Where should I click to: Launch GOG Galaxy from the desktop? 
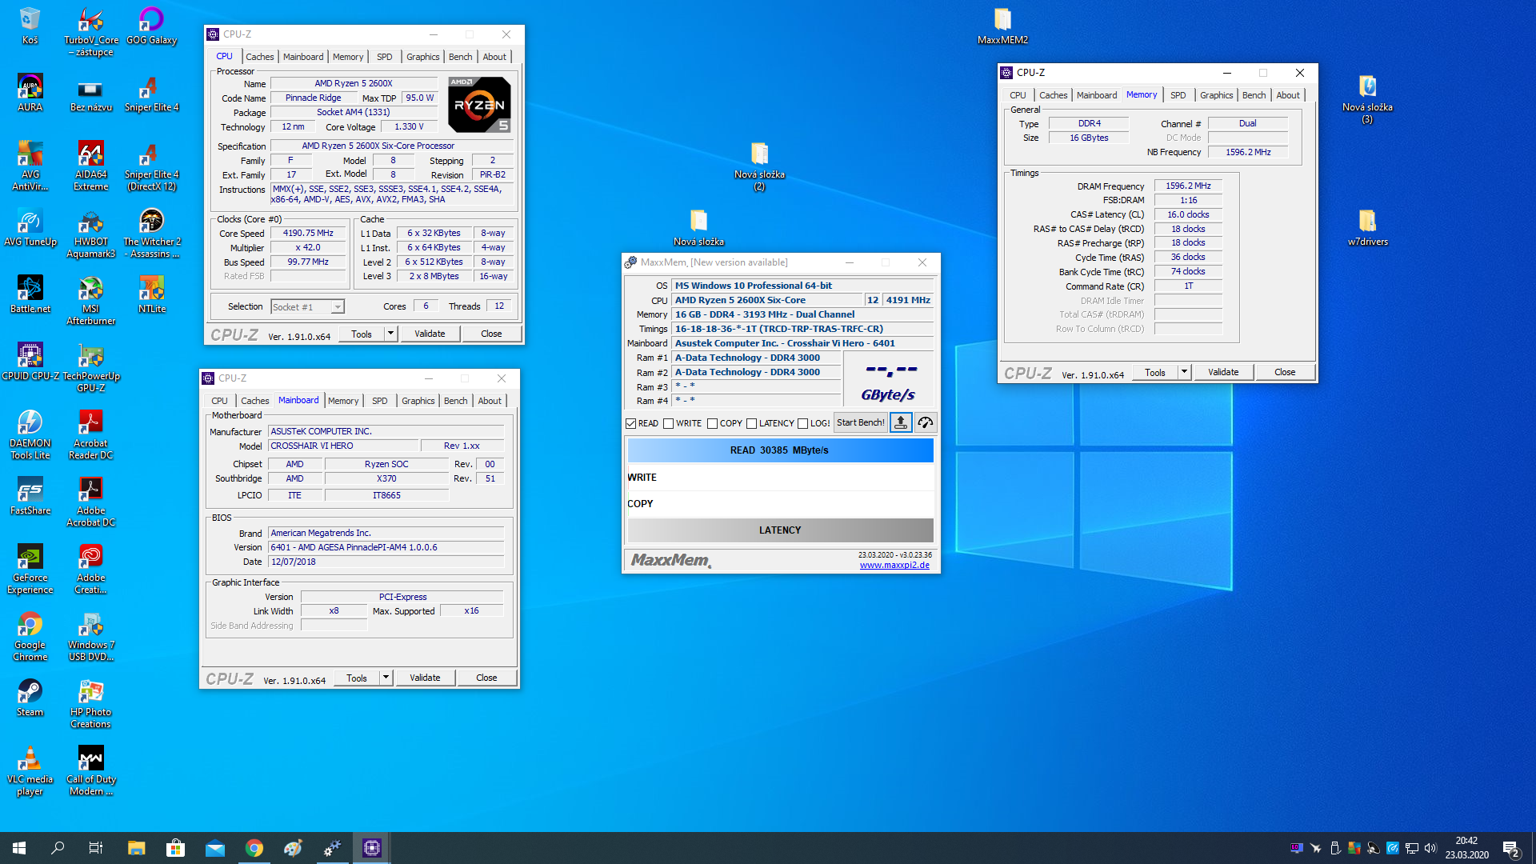151,26
